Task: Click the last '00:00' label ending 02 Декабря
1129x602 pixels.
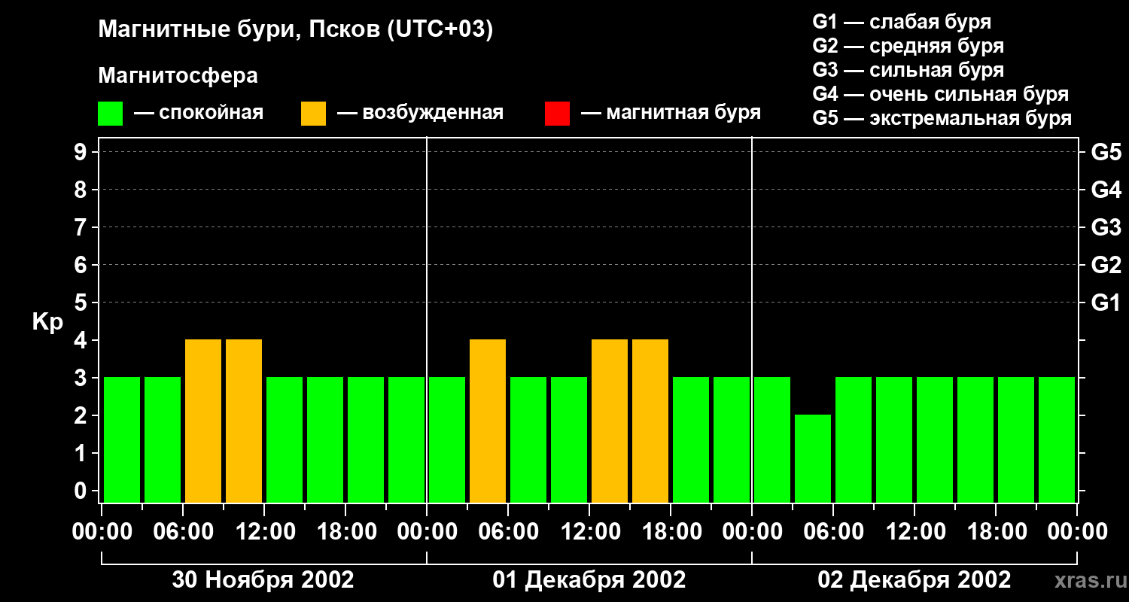Action: [1076, 532]
